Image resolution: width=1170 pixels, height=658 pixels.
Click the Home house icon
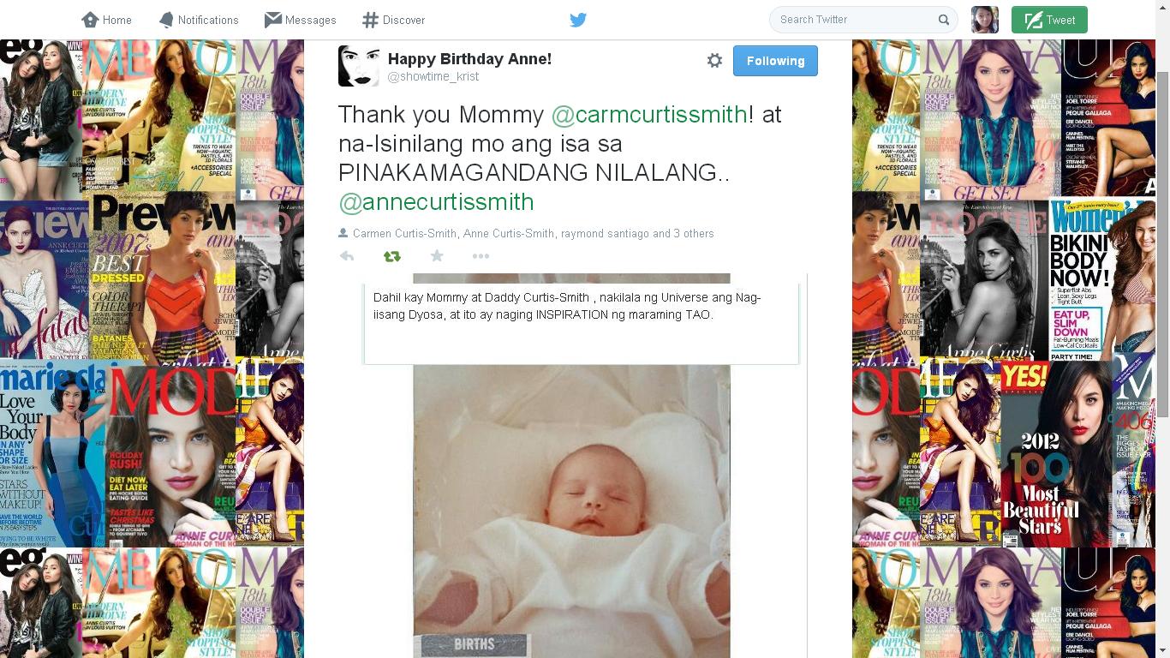[x=90, y=20]
